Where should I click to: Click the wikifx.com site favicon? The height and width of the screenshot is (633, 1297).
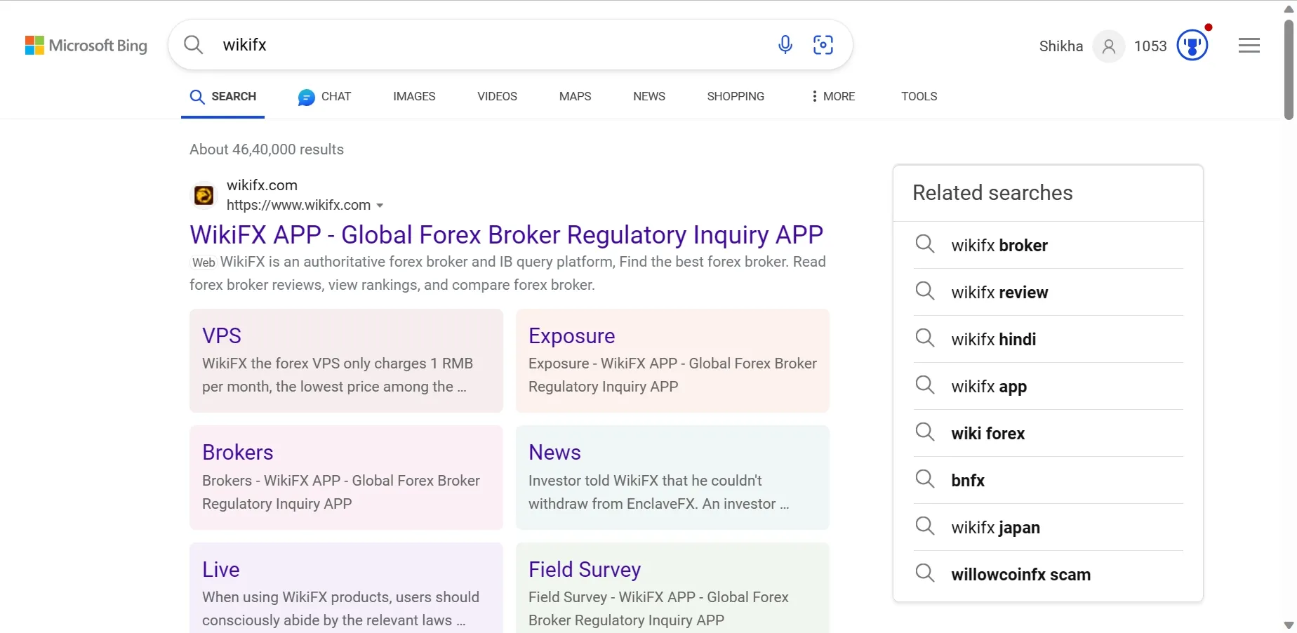[x=204, y=195]
